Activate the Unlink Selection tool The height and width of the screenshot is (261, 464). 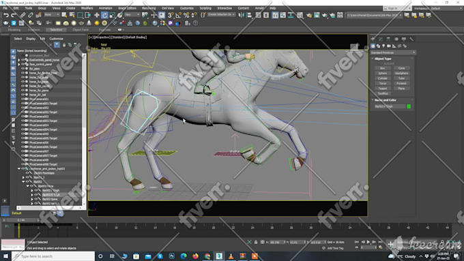31,15
